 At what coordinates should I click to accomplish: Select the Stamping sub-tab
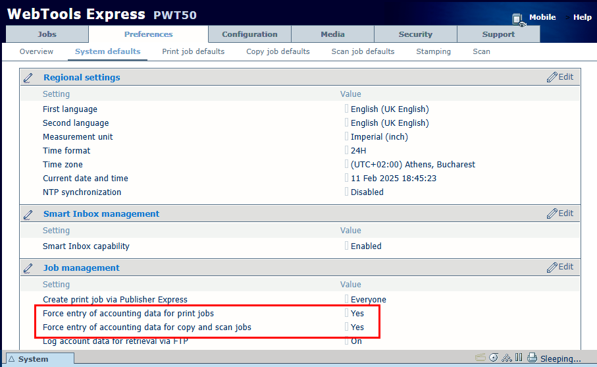click(x=433, y=51)
